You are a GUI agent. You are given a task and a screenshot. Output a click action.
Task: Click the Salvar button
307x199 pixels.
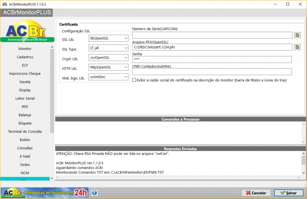(x=289, y=193)
